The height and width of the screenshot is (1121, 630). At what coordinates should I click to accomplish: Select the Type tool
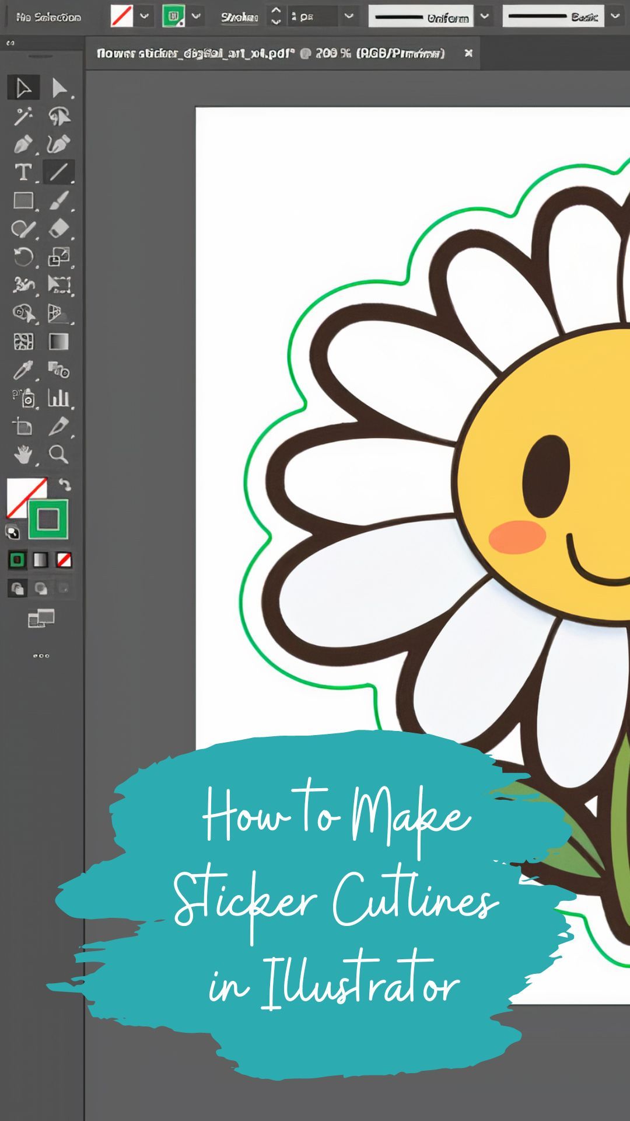23,172
